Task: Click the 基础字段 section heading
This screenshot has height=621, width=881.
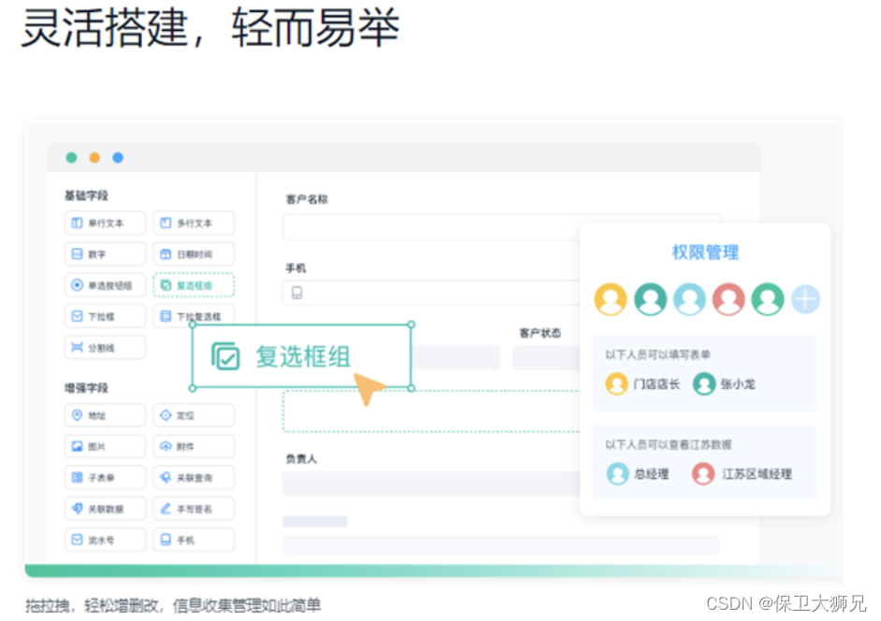Action: click(86, 195)
